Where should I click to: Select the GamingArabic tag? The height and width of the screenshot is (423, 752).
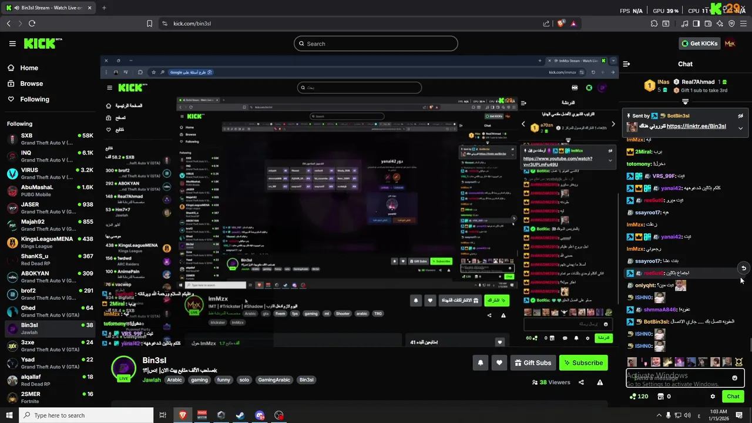[x=274, y=380]
